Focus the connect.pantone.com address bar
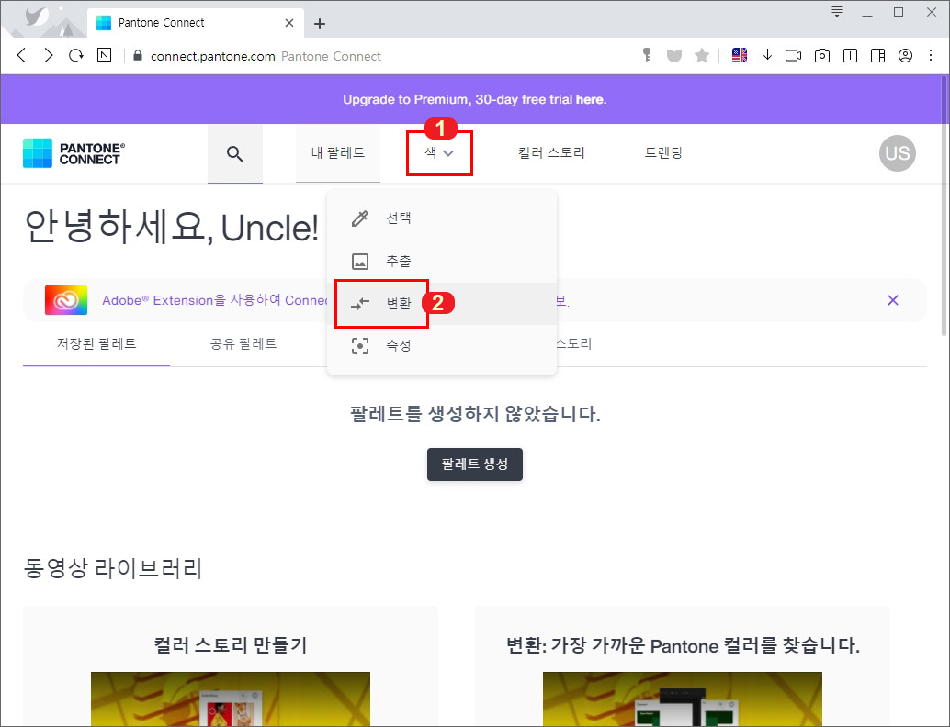 coord(212,56)
